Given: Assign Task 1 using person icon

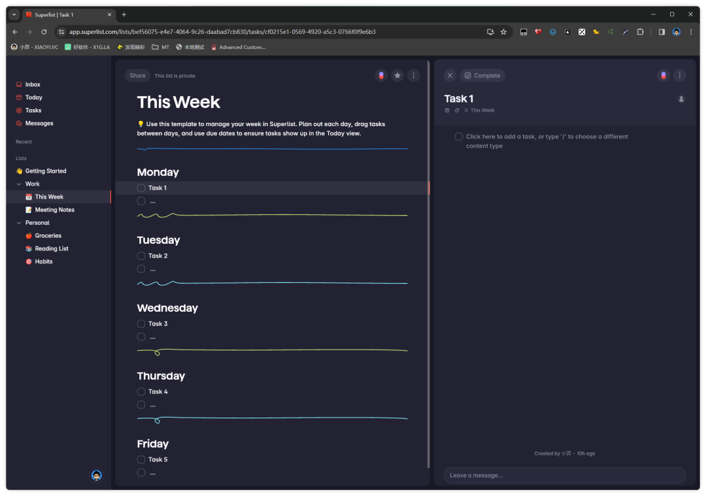Looking at the screenshot, I should tap(681, 99).
